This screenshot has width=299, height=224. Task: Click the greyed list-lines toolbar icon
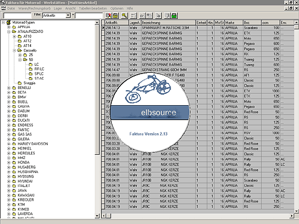pos(133,16)
